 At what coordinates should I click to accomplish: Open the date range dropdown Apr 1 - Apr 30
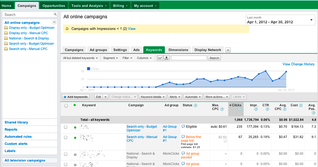(280, 20)
